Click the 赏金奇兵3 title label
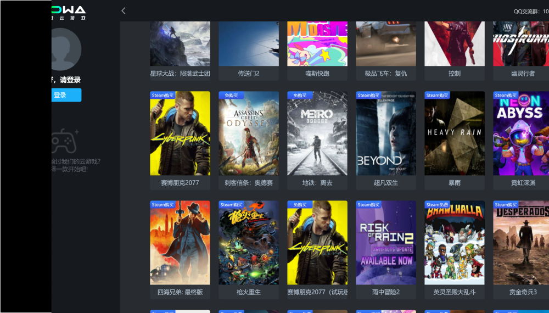Viewport: 549px width, 313px height. click(523, 292)
